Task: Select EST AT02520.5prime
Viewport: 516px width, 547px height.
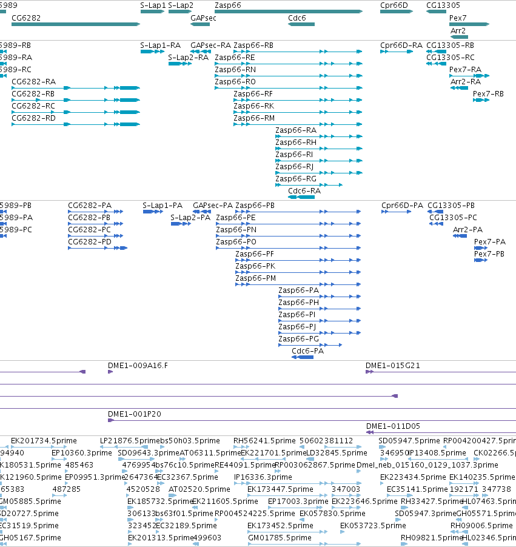Action: point(199,489)
